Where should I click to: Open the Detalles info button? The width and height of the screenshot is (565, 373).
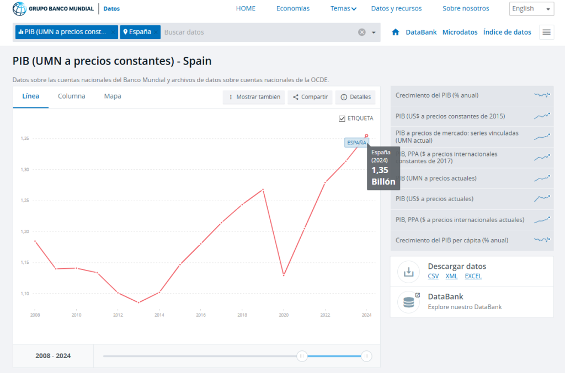(x=355, y=97)
